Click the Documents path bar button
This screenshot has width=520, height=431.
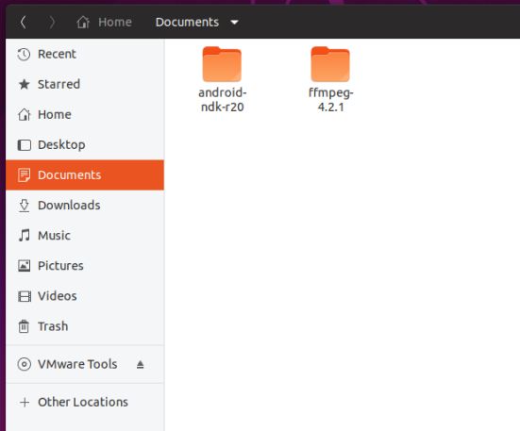click(x=187, y=23)
